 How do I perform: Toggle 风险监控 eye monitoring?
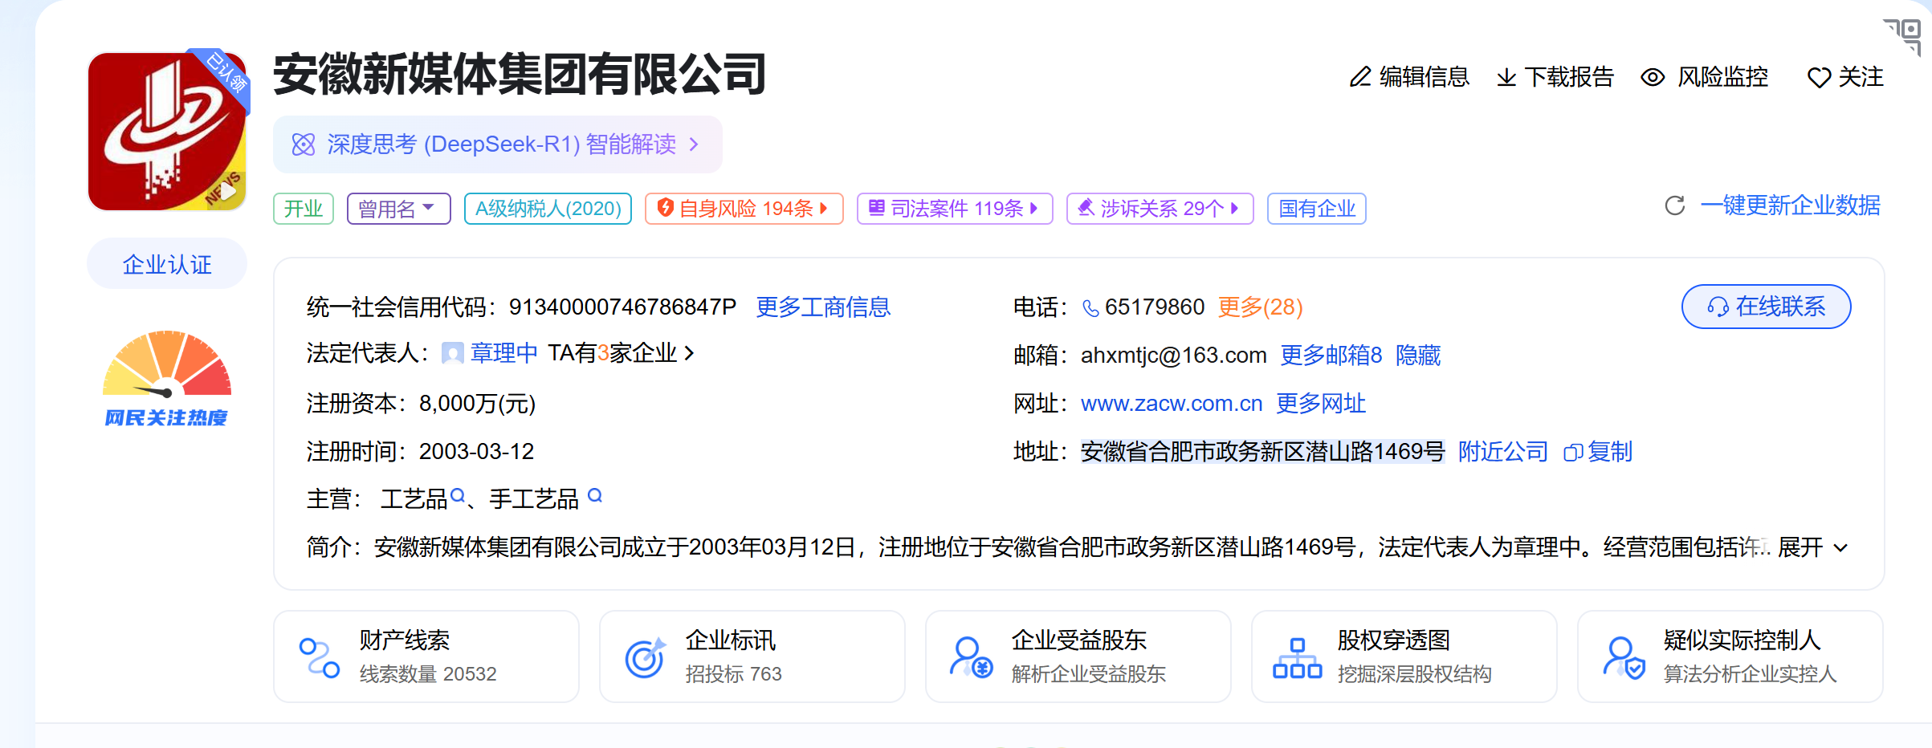tap(1704, 77)
